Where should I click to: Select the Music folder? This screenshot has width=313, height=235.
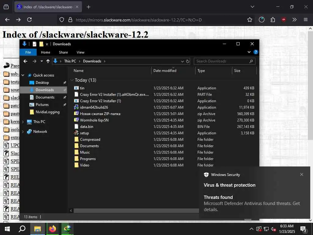pyautogui.click(x=85, y=152)
